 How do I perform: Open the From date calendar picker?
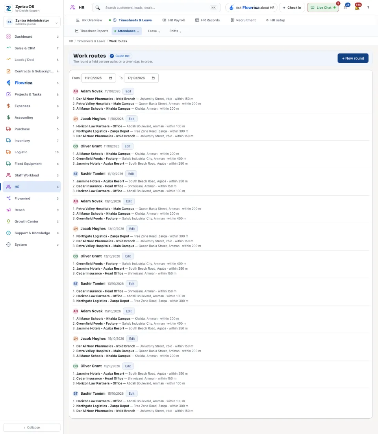tap(111, 78)
